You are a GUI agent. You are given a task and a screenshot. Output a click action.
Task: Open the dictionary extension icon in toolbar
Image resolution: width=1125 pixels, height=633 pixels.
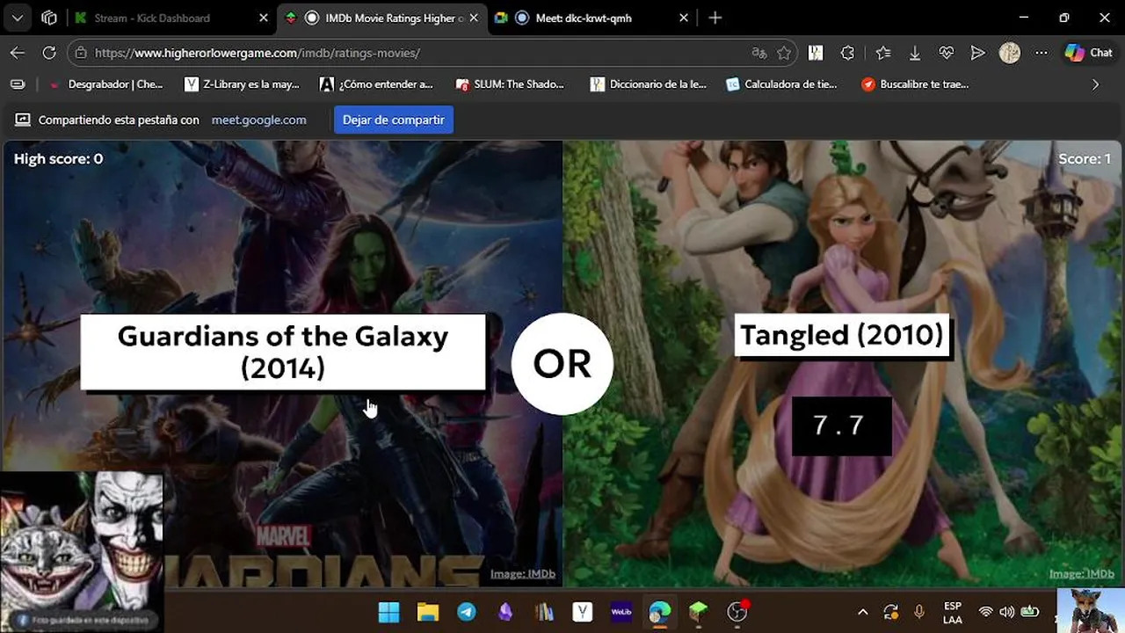(x=816, y=53)
